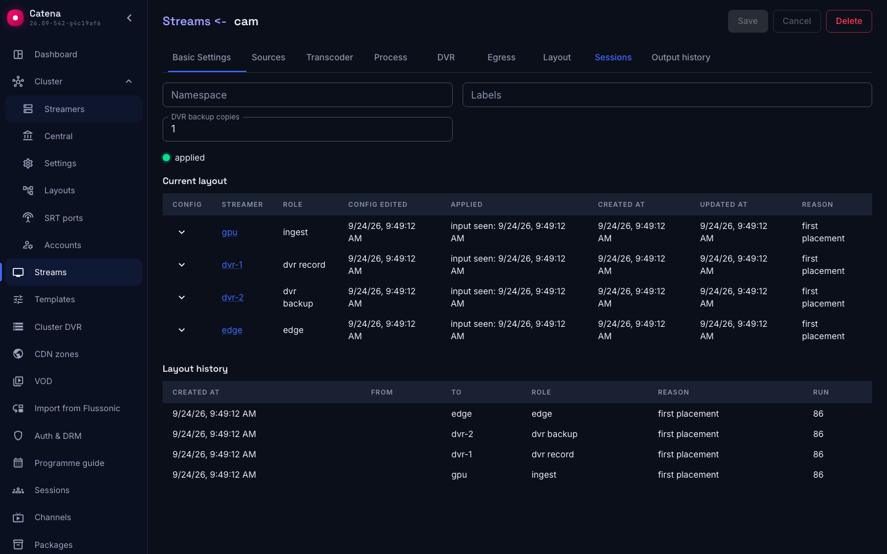Expand config for the dvr-2 row
The height and width of the screenshot is (554, 887).
click(182, 297)
